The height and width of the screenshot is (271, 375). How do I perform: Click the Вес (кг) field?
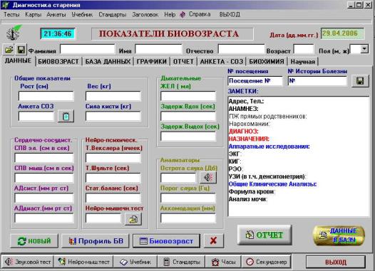(113, 96)
